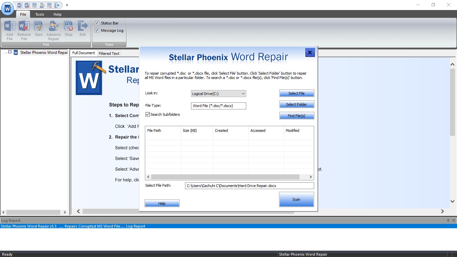
Task: Click Remove File icon in quick access toolbar
Action: coord(27,5)
